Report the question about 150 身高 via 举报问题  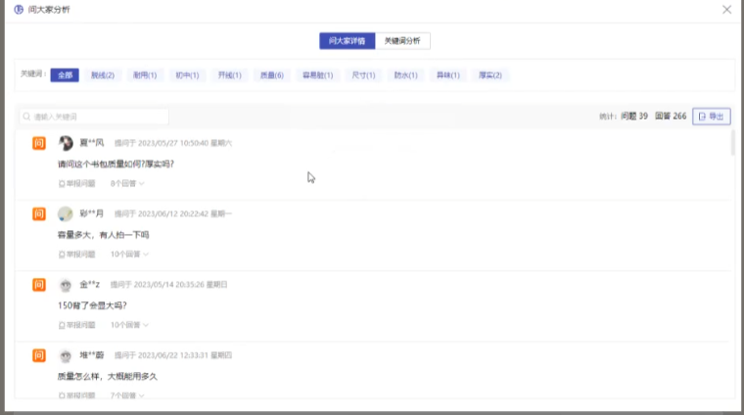click(76, 324)
